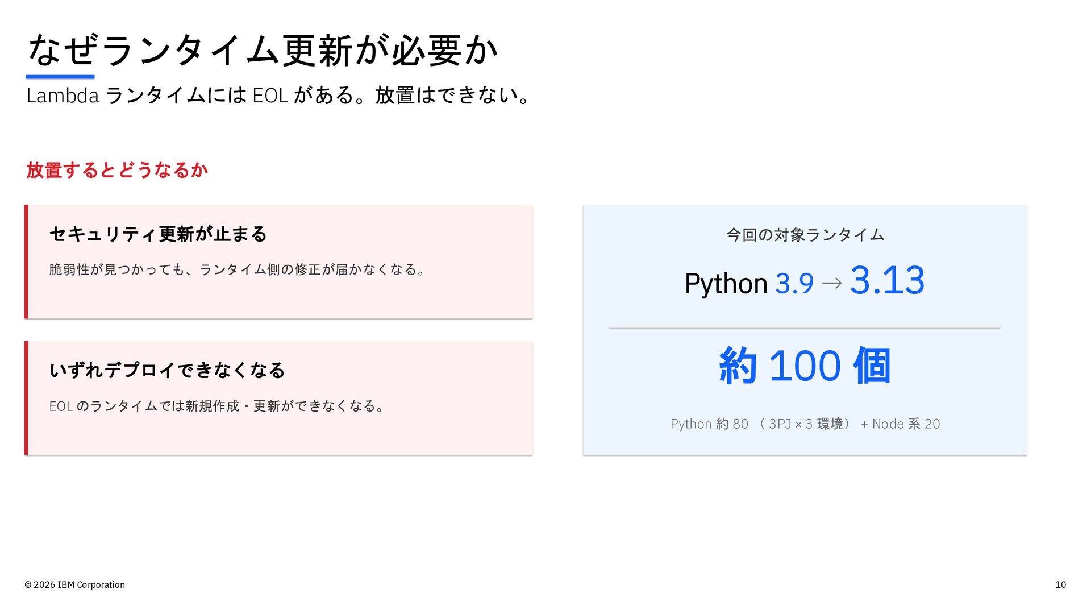Click the arrow between 3.9 and 3.13
The image size is (1091, 614).
point(832,283)
